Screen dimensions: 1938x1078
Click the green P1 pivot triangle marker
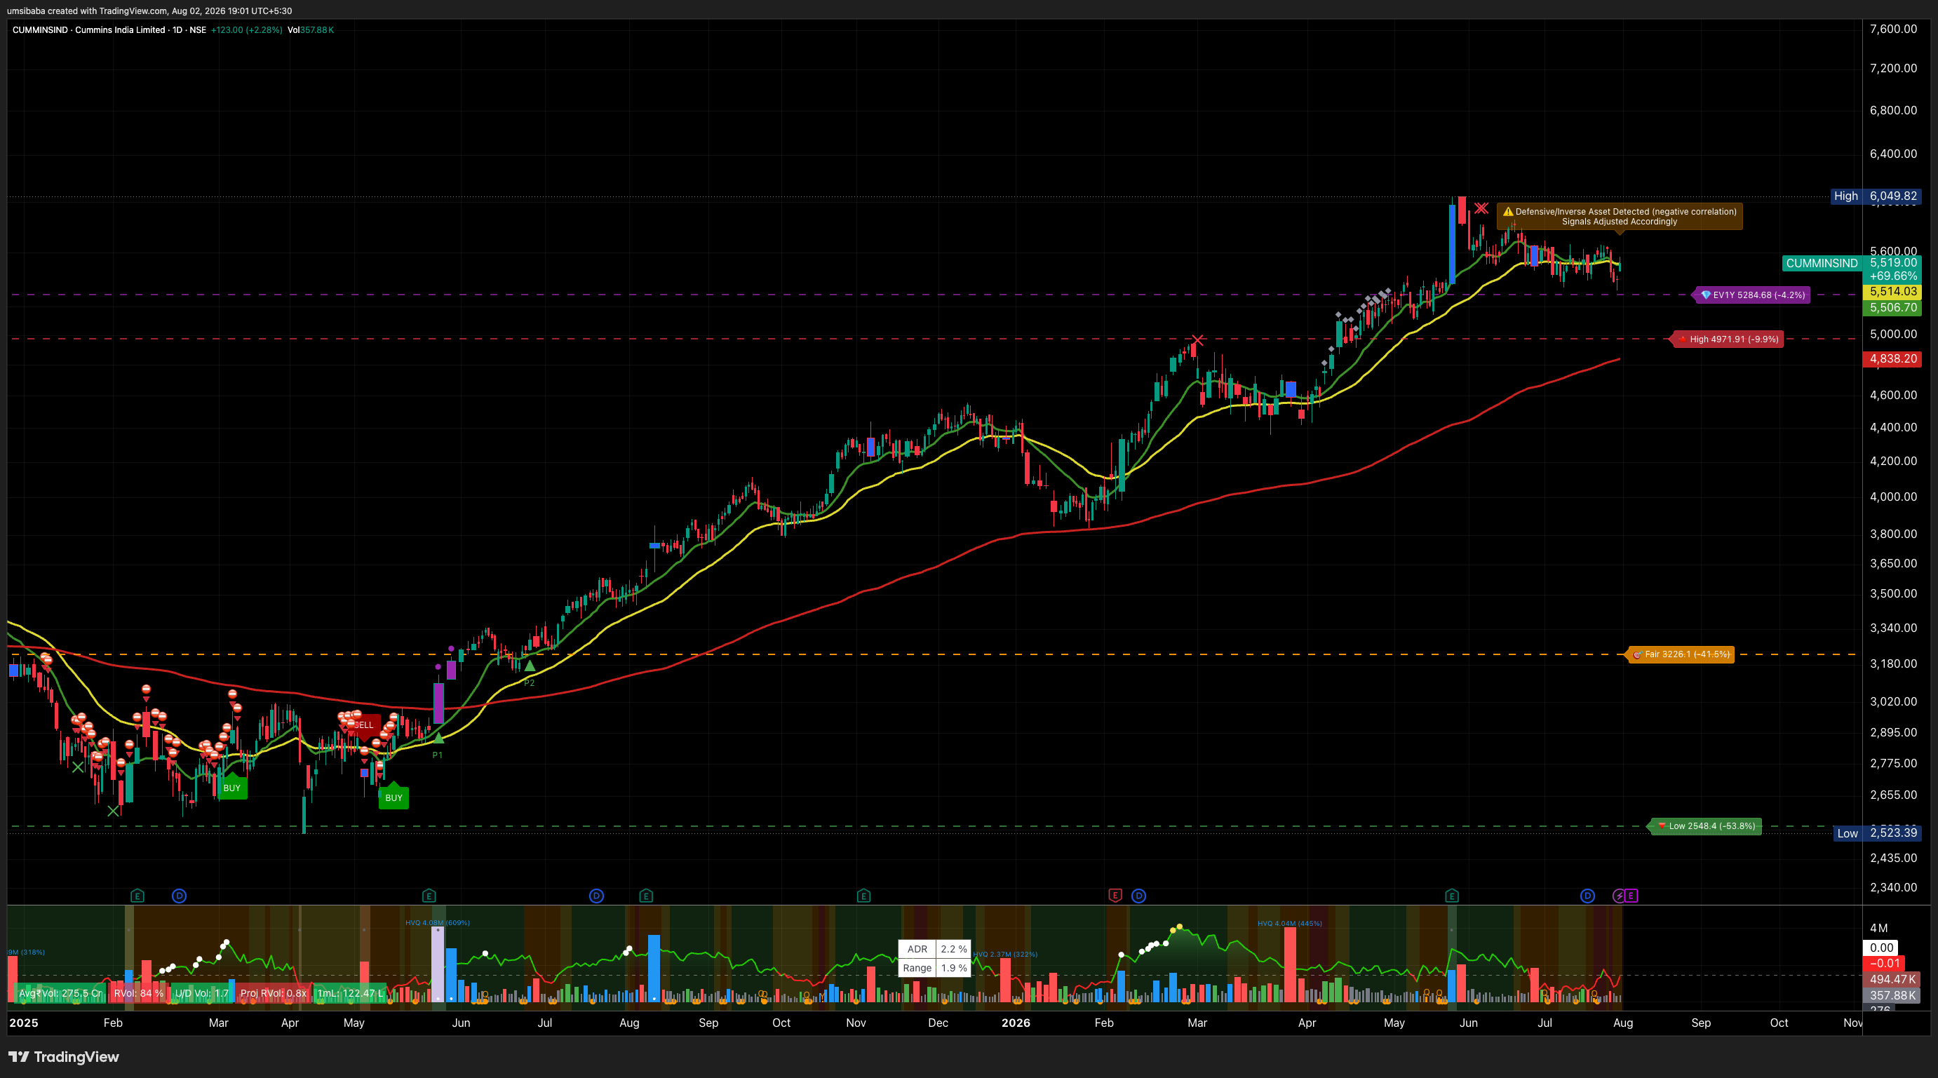(x=438, y=738)
